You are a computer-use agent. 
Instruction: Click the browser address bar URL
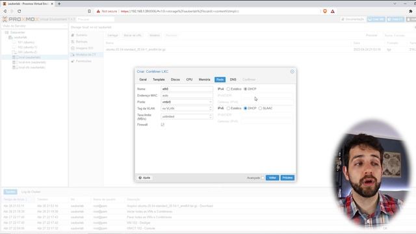[180, 11]
